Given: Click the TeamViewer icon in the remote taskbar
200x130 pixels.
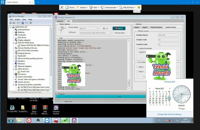Looking at the screenshot, I should [47, 120].
